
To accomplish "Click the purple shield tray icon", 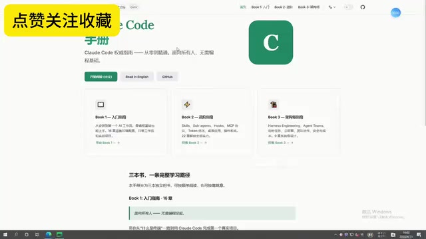I will (x=346, y=234).
